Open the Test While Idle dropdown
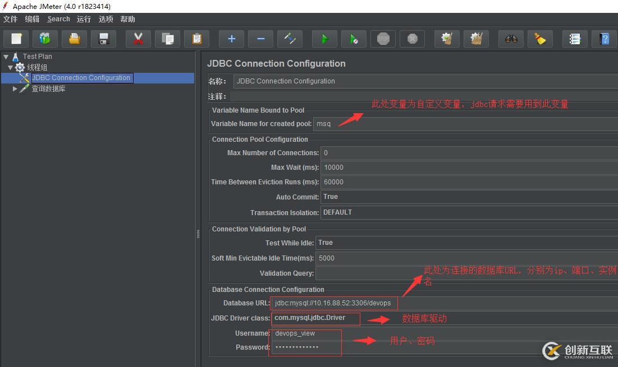 click(x=466, y=243)
